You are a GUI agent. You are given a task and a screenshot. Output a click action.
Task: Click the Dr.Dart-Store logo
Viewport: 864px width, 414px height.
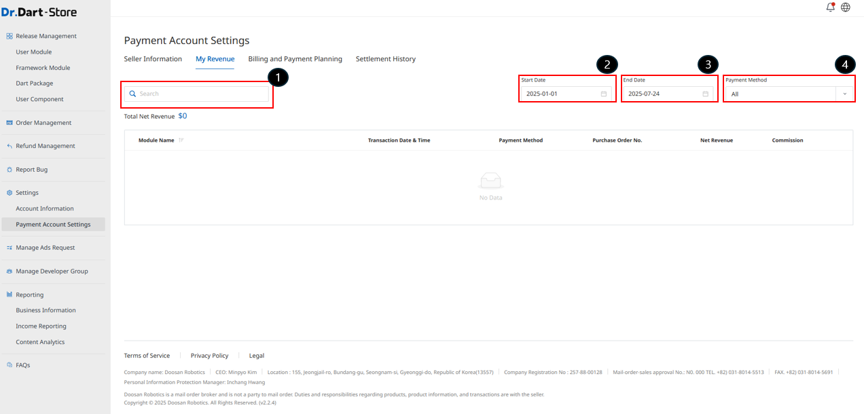[39, 12]
